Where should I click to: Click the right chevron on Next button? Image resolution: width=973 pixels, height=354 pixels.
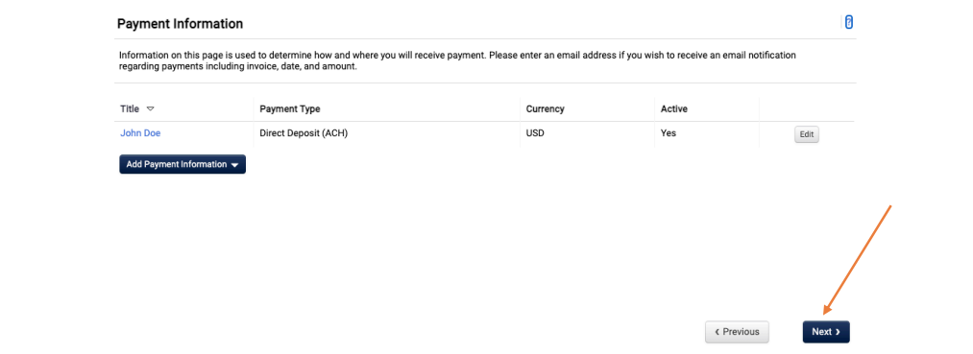838,332
